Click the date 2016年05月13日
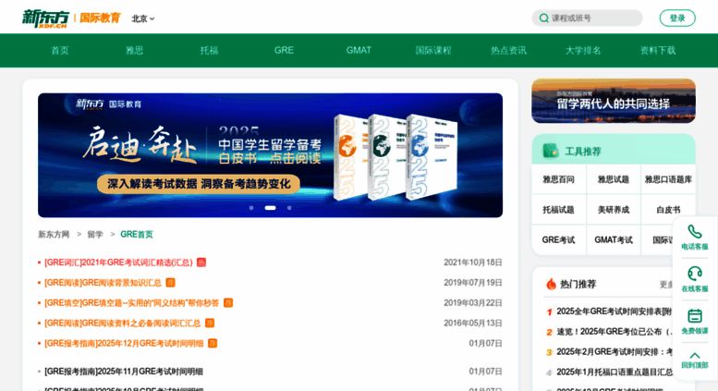The image size is (718, 391). coord(472,323)
